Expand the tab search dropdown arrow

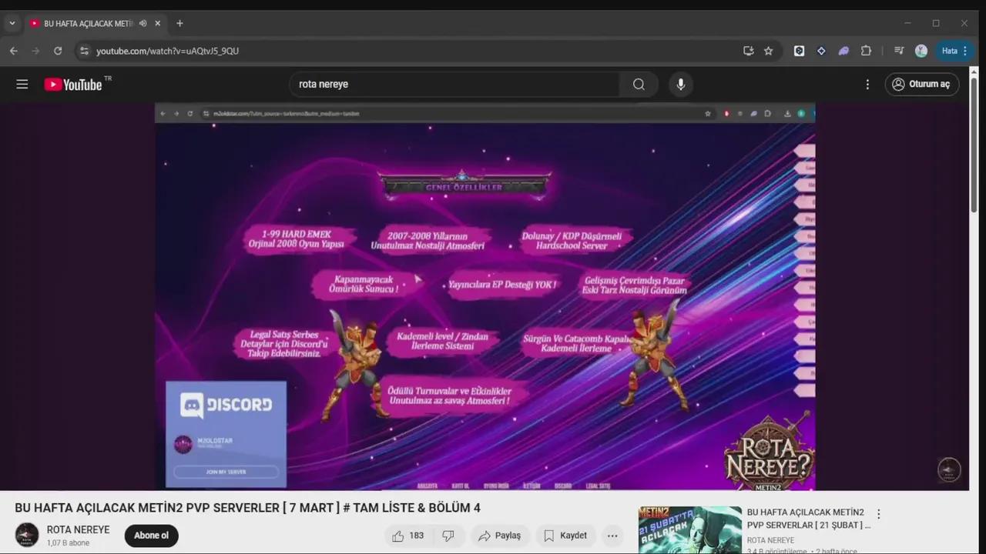click(x=12, y=24)
